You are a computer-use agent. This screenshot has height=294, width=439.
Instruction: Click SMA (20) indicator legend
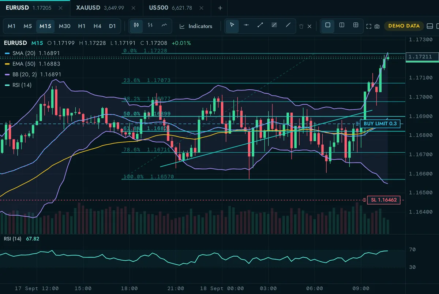[32, 53]
